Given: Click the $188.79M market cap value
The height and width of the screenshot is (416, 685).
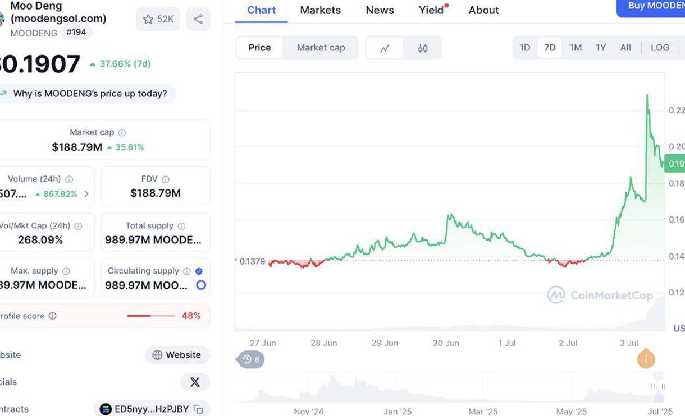Looking at the screenshot, I should [77, 147].
